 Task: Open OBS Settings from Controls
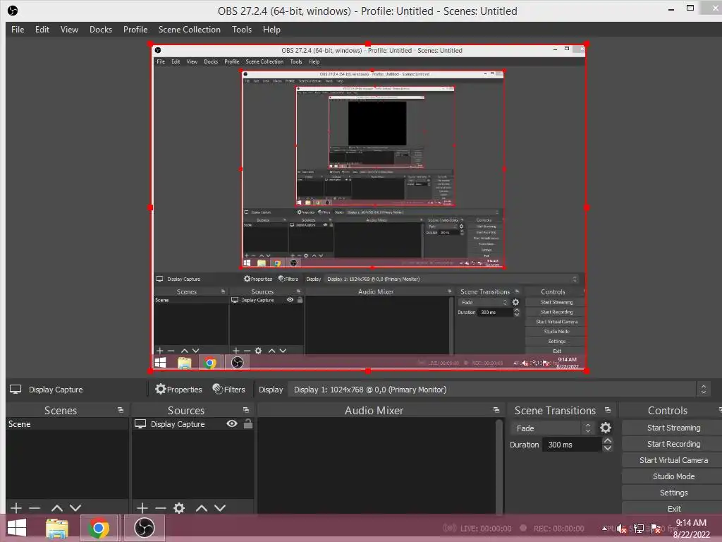pyautogui.click(x=673, y=492)
